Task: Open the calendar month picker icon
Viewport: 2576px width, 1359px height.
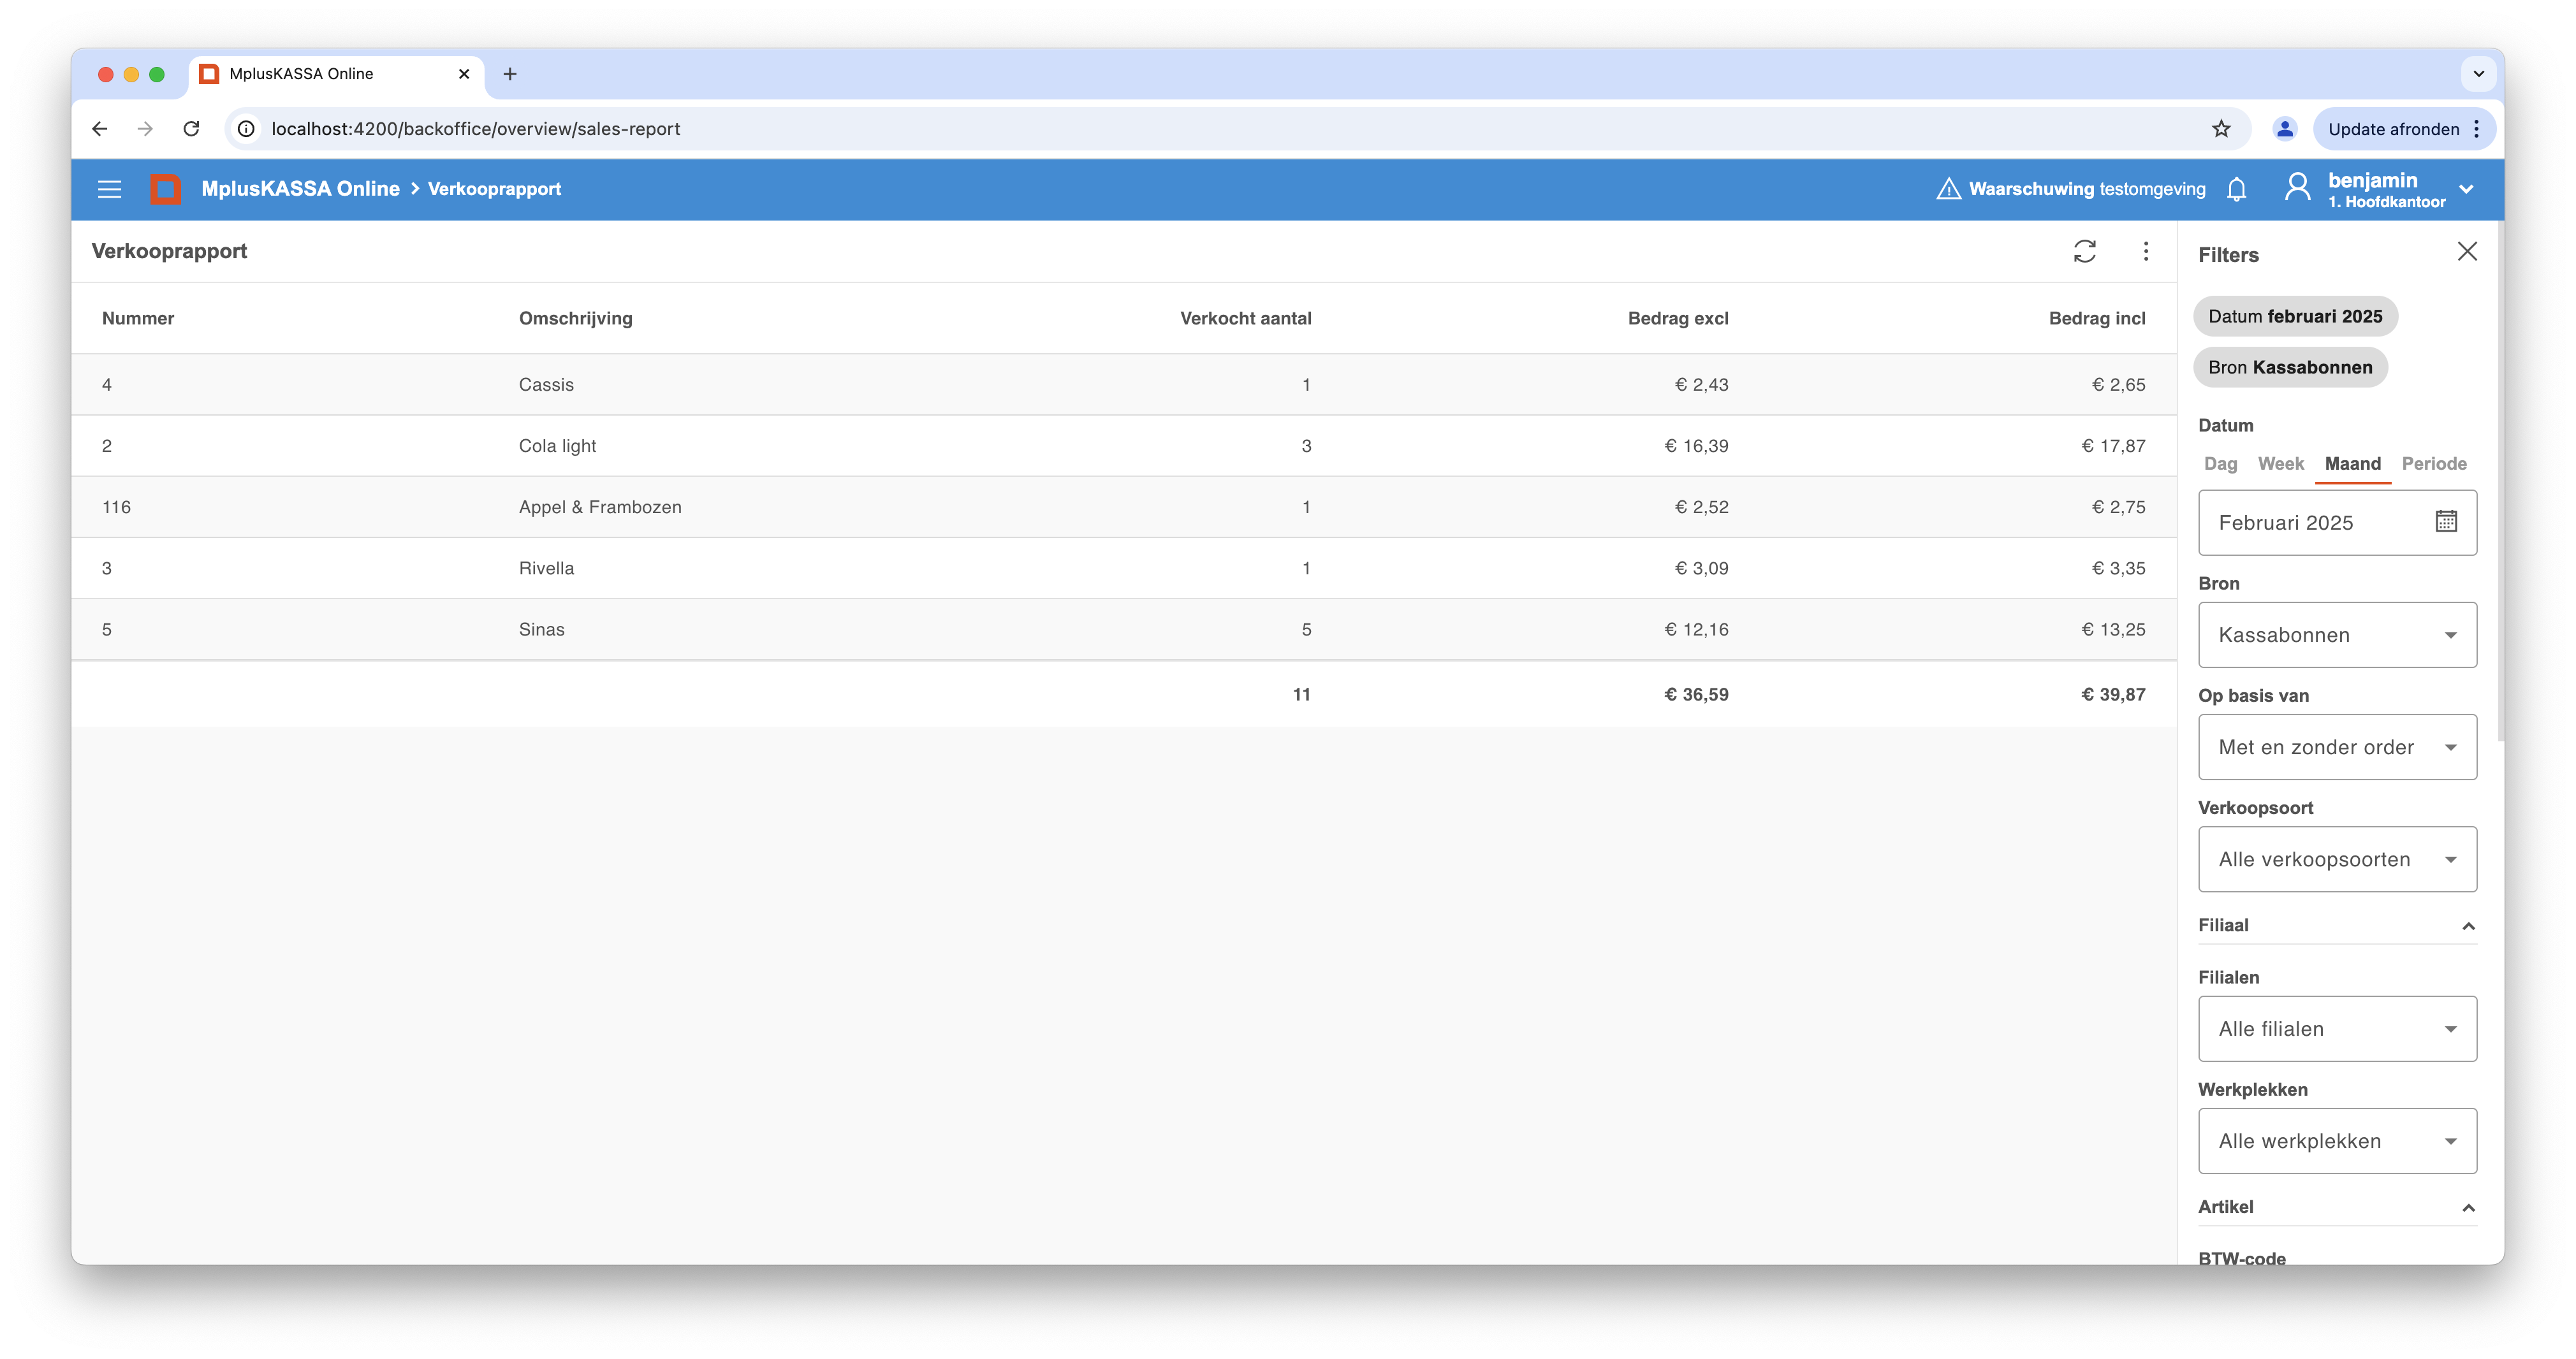Action: 2446,521
